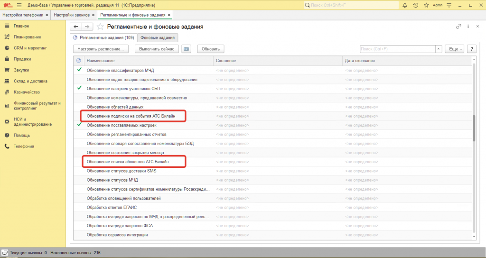Select Регламентные задания (109) tab

pos(103,37)
